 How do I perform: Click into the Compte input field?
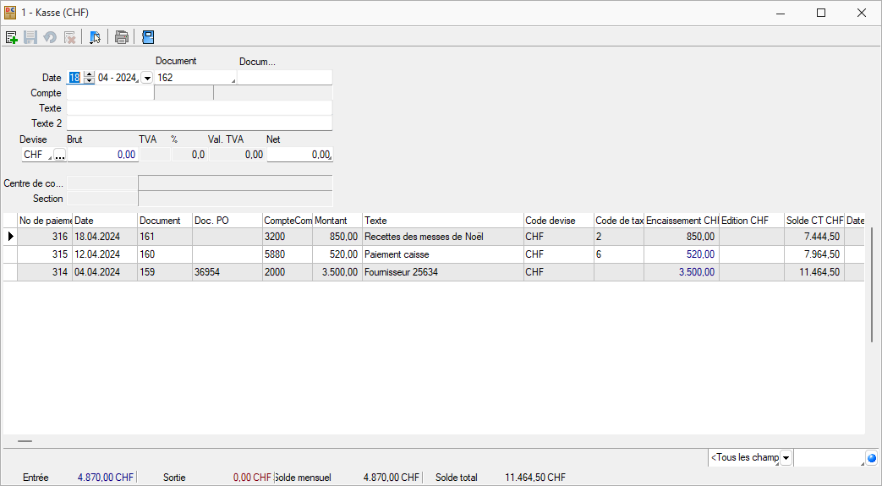pos(110,93)
